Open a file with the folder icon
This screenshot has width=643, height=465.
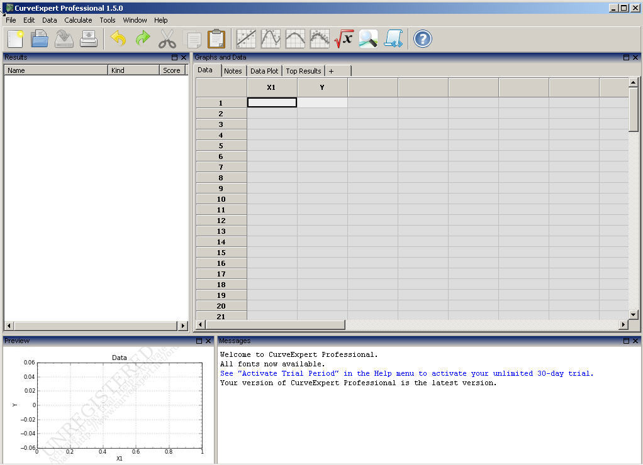(40, 40)
